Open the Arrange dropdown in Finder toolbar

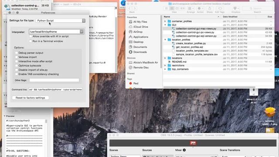tap(191, 8)
